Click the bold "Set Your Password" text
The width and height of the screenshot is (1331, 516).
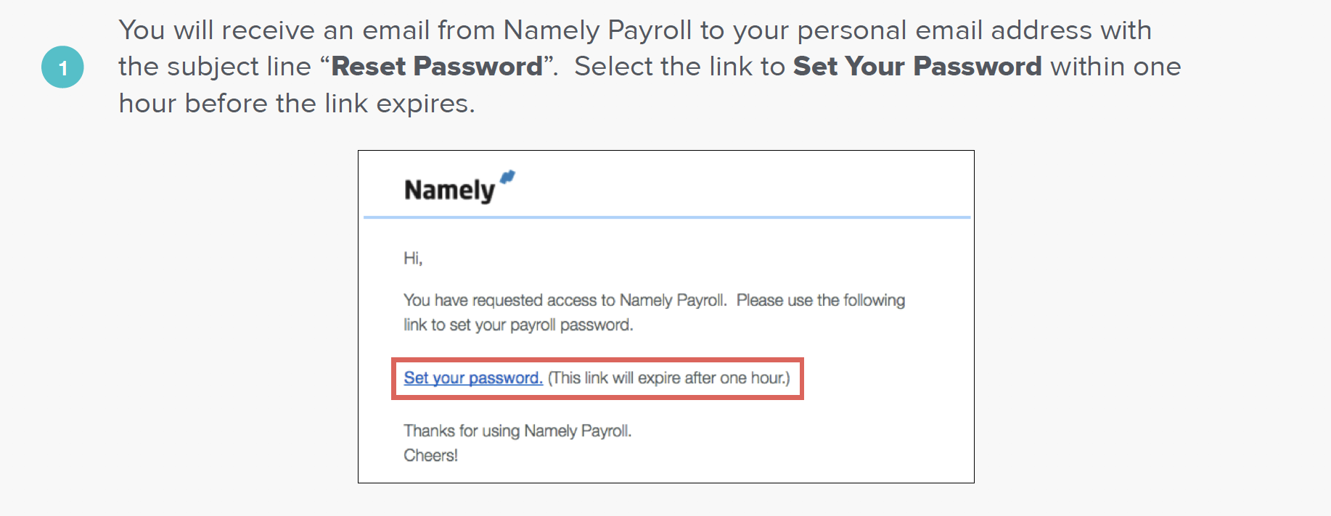point(917,67)
